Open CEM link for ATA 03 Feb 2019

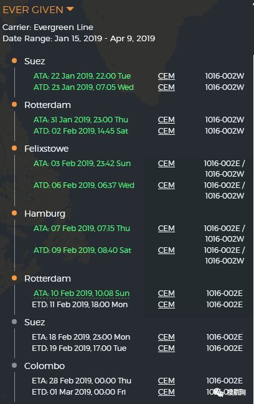pos(166,164)
